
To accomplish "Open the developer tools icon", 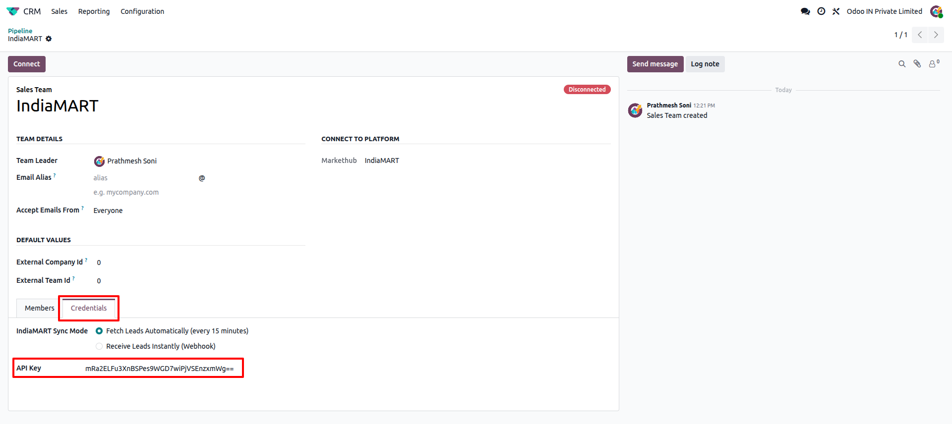I will coord(836,11).
